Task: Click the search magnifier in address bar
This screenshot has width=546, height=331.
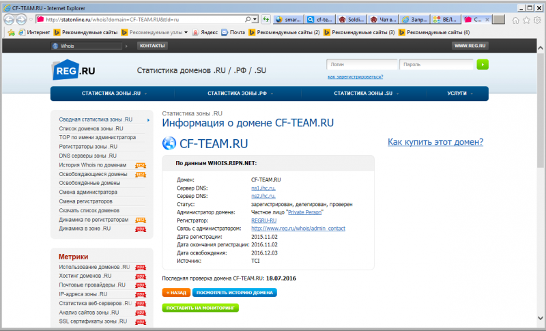Action: [x=248, y=20]
